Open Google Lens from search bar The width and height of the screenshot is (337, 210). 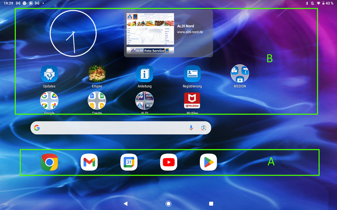(x=204, y=128)
